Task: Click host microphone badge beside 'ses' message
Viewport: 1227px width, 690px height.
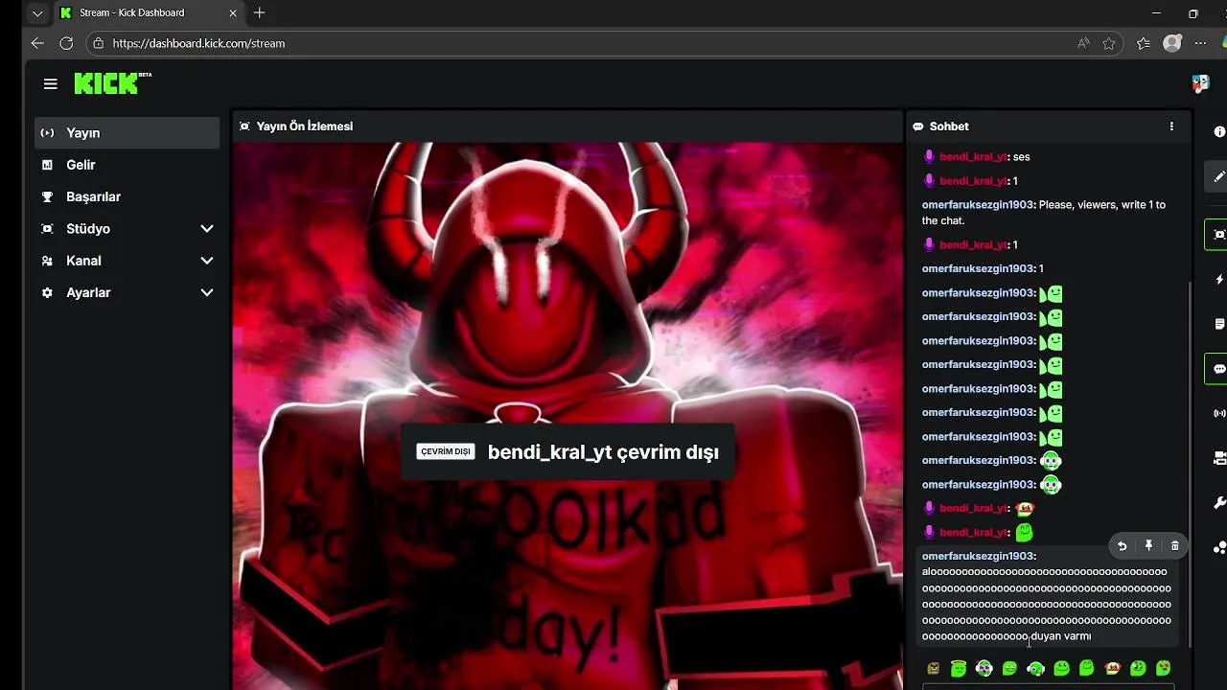Action: click(x=929, y=156)
